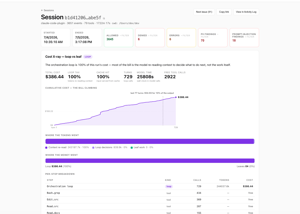Click the 434 calls cell for Bash.grep
Image resolution: width=300 pixels, height=214 pixels.
point(199,193)
